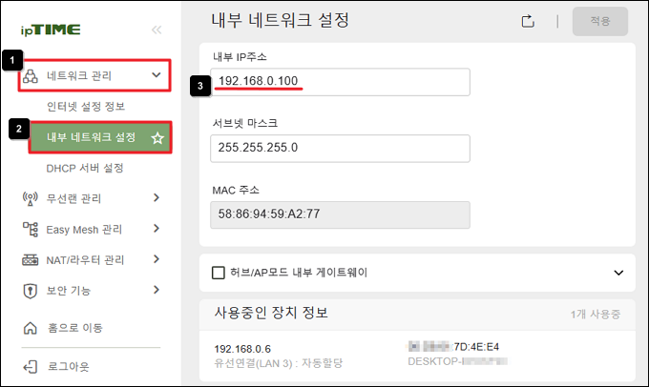Click the NAT/라우터 관리 router icon

pos(30,260)
